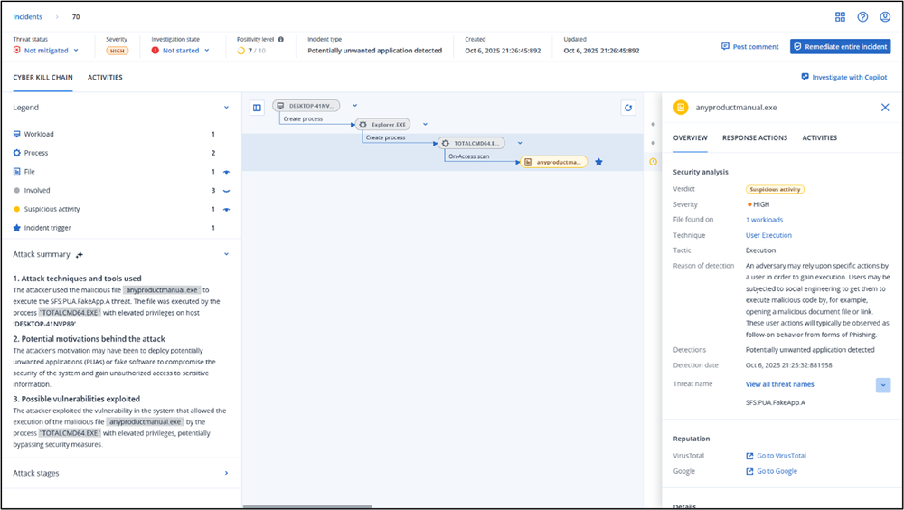Click the graph refresh icon
This screenshot has width=904, height=510.
click(628, 108)
